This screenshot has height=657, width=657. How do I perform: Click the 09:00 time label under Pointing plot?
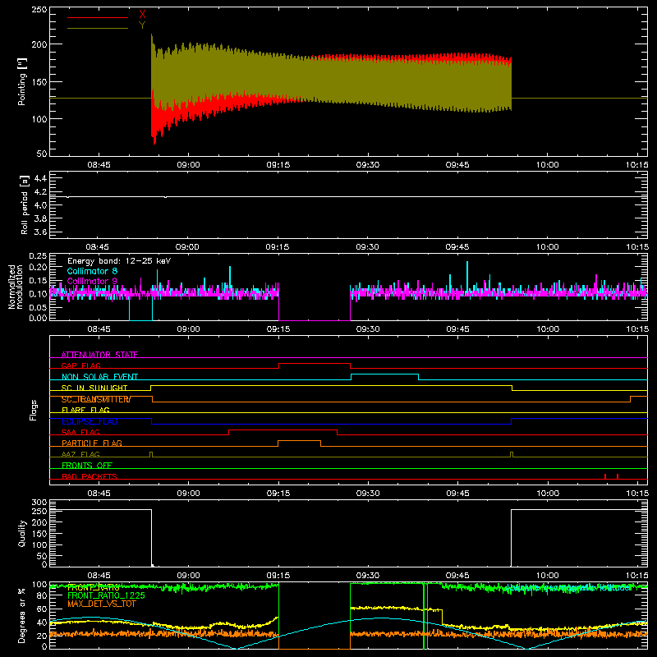point(188,165)
